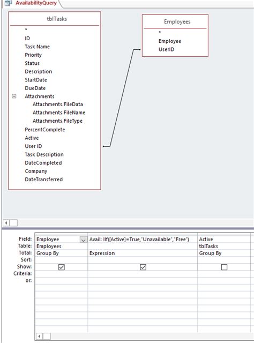This screenshot has height=343, width=254.
Task: Select Attachments.FileType field
Action: [57, 121]
